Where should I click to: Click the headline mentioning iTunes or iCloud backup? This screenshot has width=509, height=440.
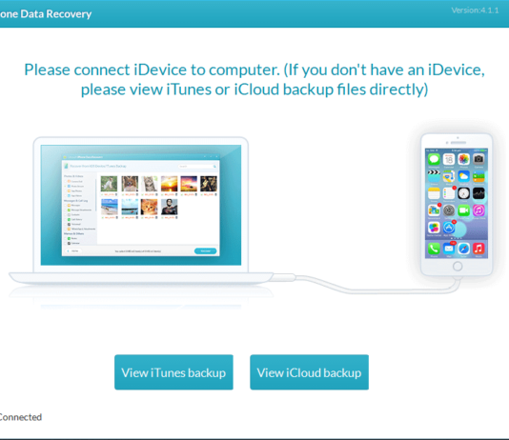coord(254,79)
